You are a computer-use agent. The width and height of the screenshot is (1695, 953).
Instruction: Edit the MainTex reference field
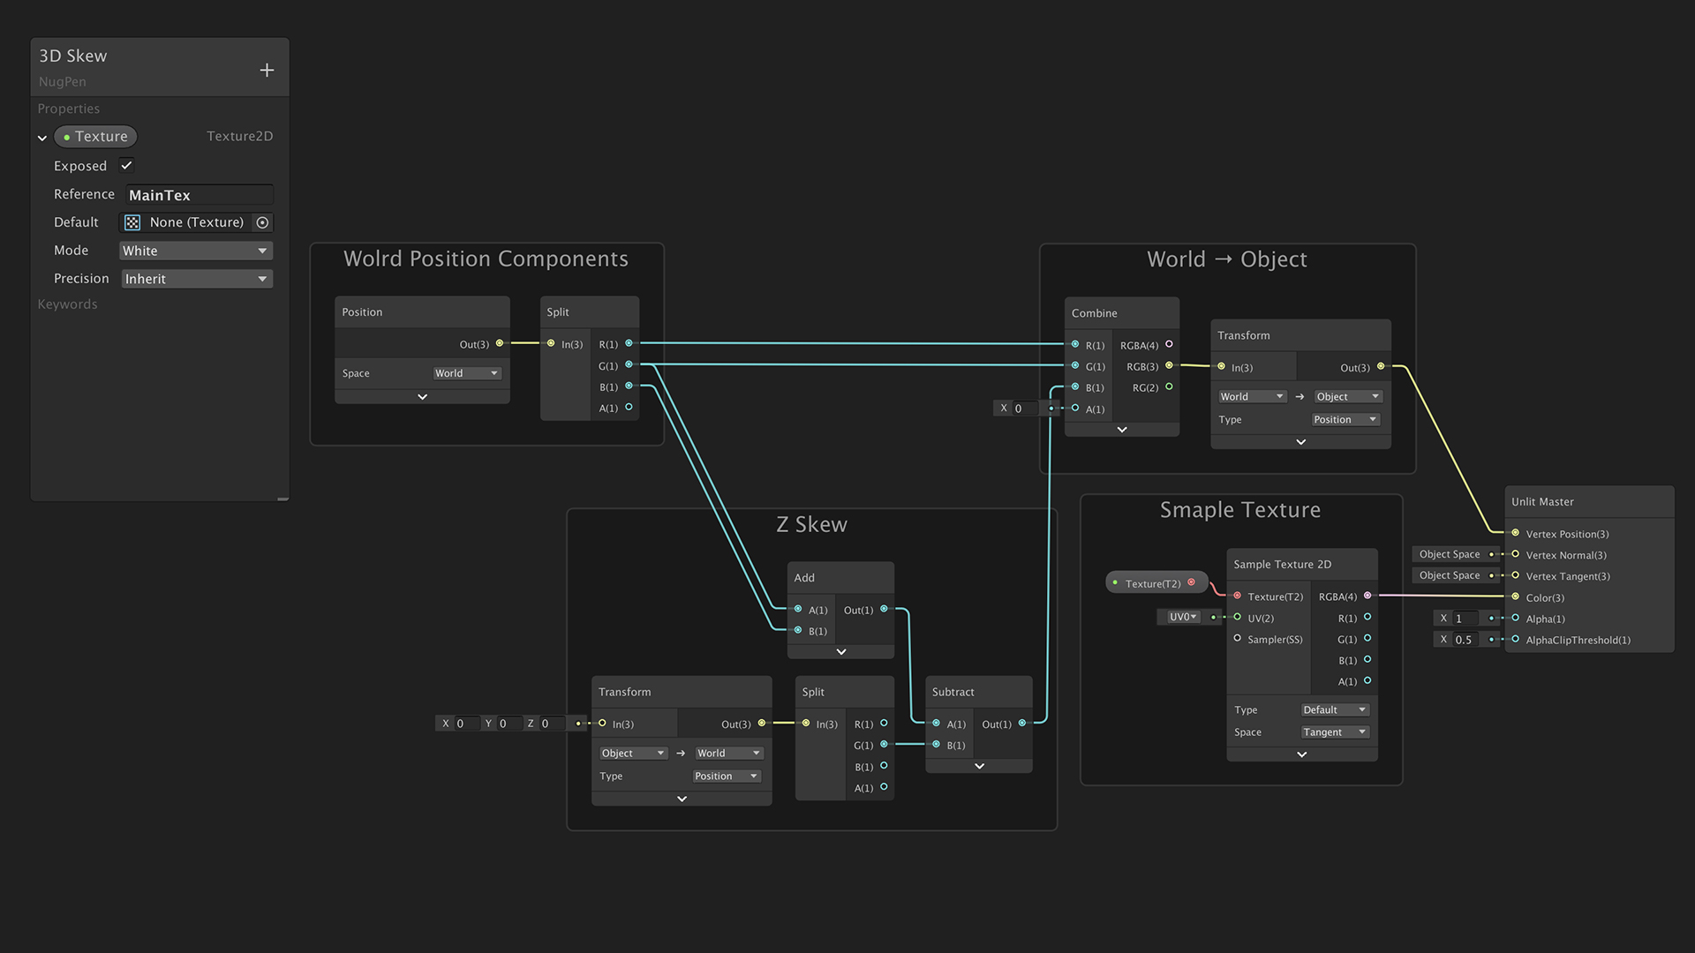click(199, 195)
